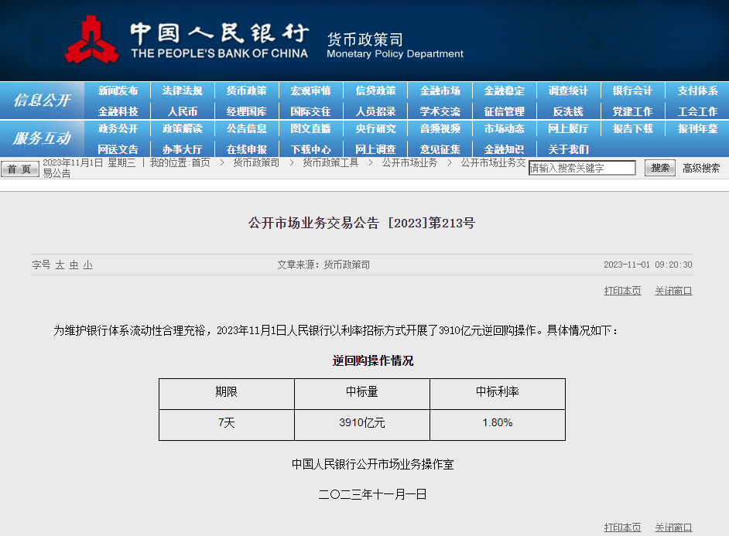Open the 关于我们 menu item

pyautogui.click(x=568, y=149)
